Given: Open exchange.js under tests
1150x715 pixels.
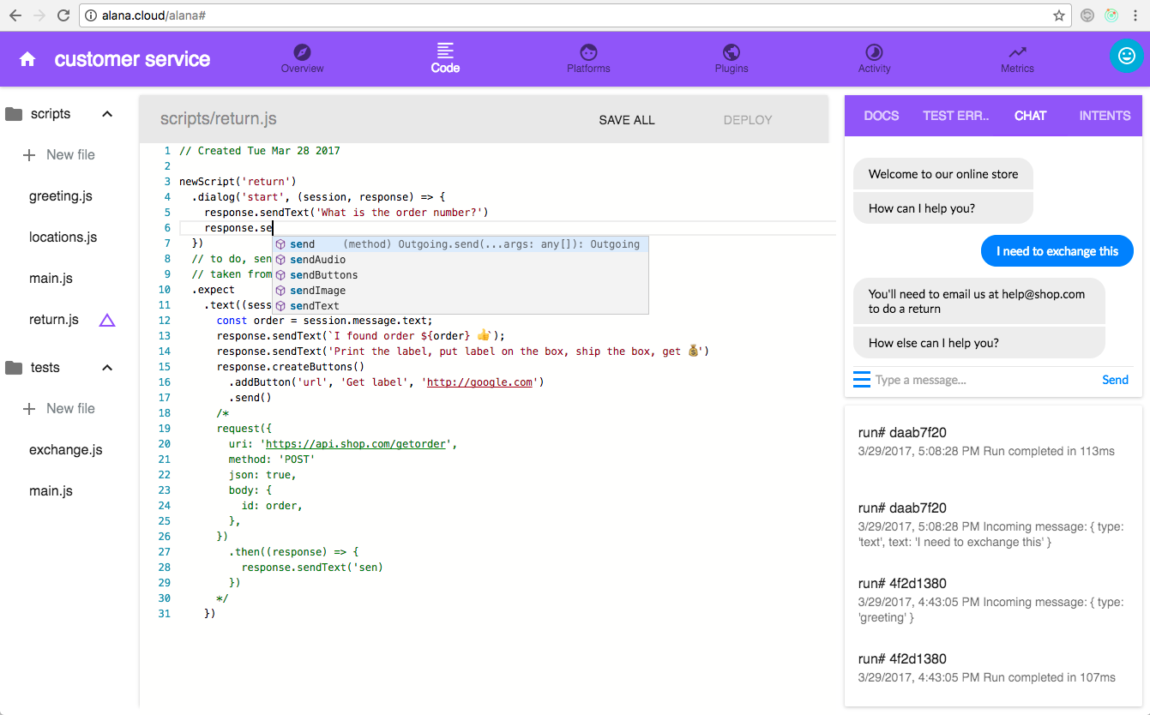Looking at the screenshot, I should (65, 450).
